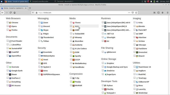Click the page vertical scrollbar thumb
170x95 pixels.
pyautogui.click(x=169, y=41)
